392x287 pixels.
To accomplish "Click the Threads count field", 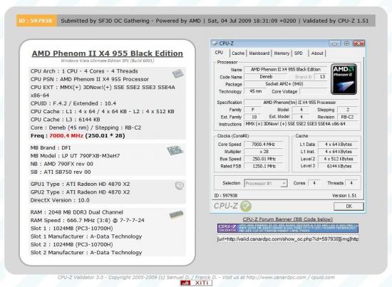I will click(x=351, y=183).
